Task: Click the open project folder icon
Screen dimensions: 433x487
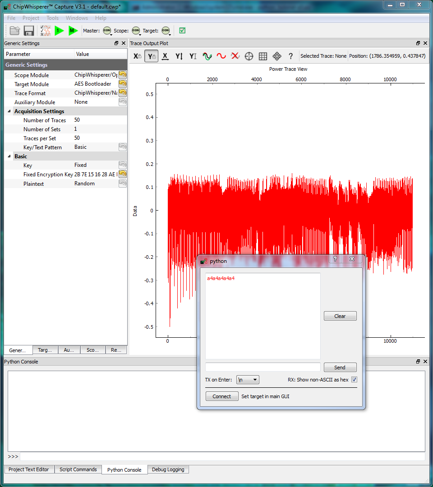Action: tap(15, 31)
